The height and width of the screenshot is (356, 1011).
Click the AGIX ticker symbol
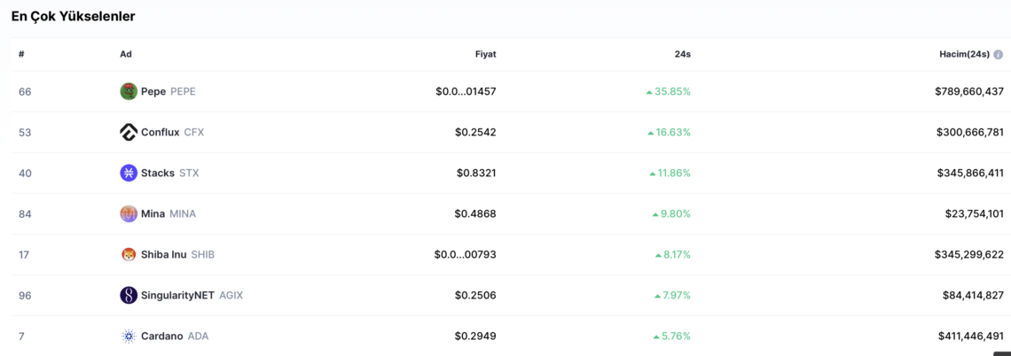click(x=231, y=296)
